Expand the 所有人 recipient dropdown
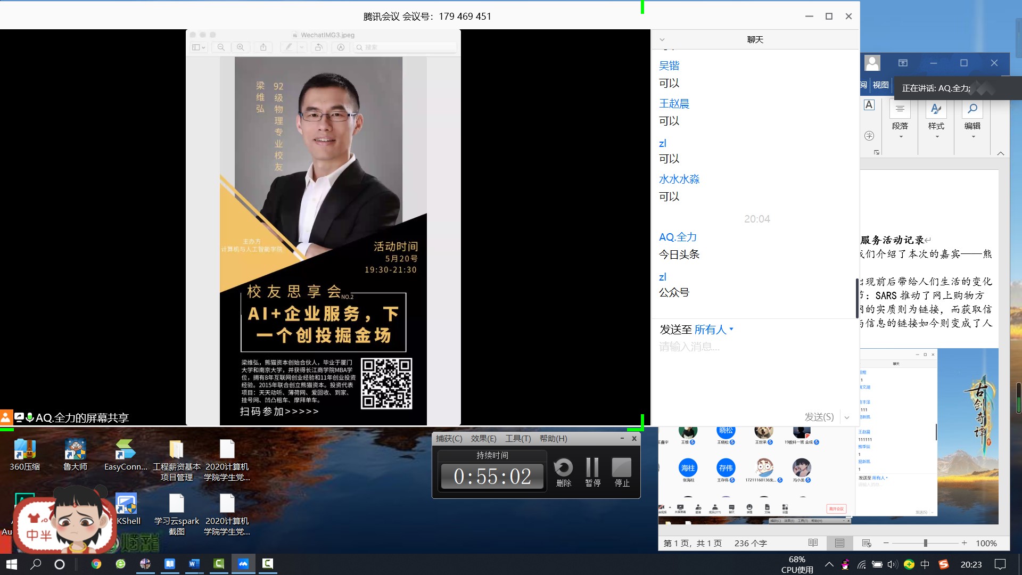 pyautogui.click(x=713, y=330)
